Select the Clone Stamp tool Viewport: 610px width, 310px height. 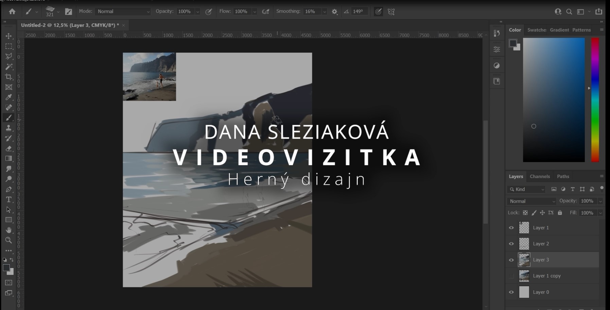coord(9,128)
